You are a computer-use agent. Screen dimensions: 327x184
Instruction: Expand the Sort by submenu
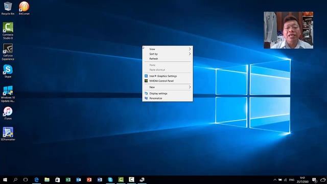(x=168, y=54)
